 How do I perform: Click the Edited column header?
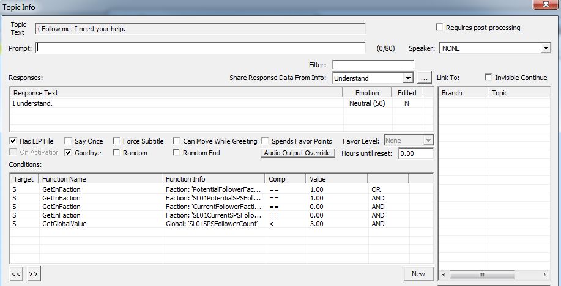click(407, 93)
